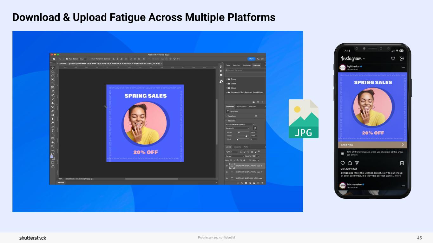
Task: Pick the Eyedropper tool
Action: [x=53, y=91]
